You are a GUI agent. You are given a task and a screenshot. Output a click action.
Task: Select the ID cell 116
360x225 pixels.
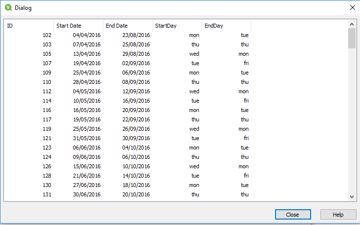[47, 110]
